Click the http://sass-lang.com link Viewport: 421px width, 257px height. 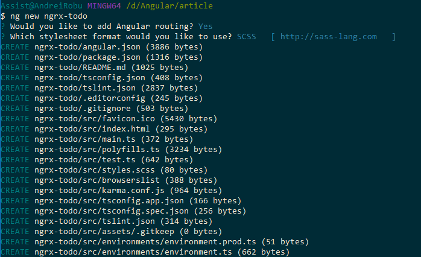pos(328,37)
